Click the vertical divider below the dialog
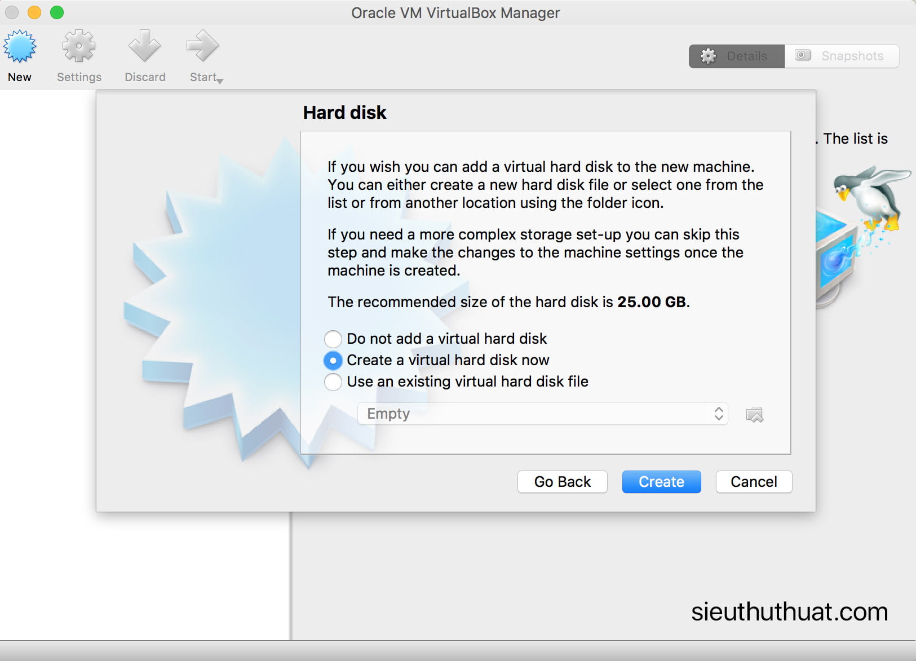916x661 pixels. coord(291,575)
